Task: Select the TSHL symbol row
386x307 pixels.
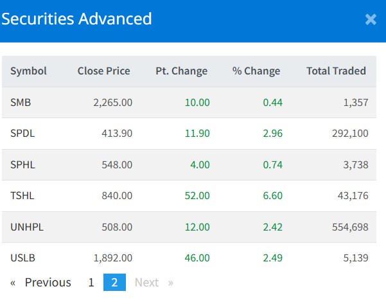Action: coord(22,195)
